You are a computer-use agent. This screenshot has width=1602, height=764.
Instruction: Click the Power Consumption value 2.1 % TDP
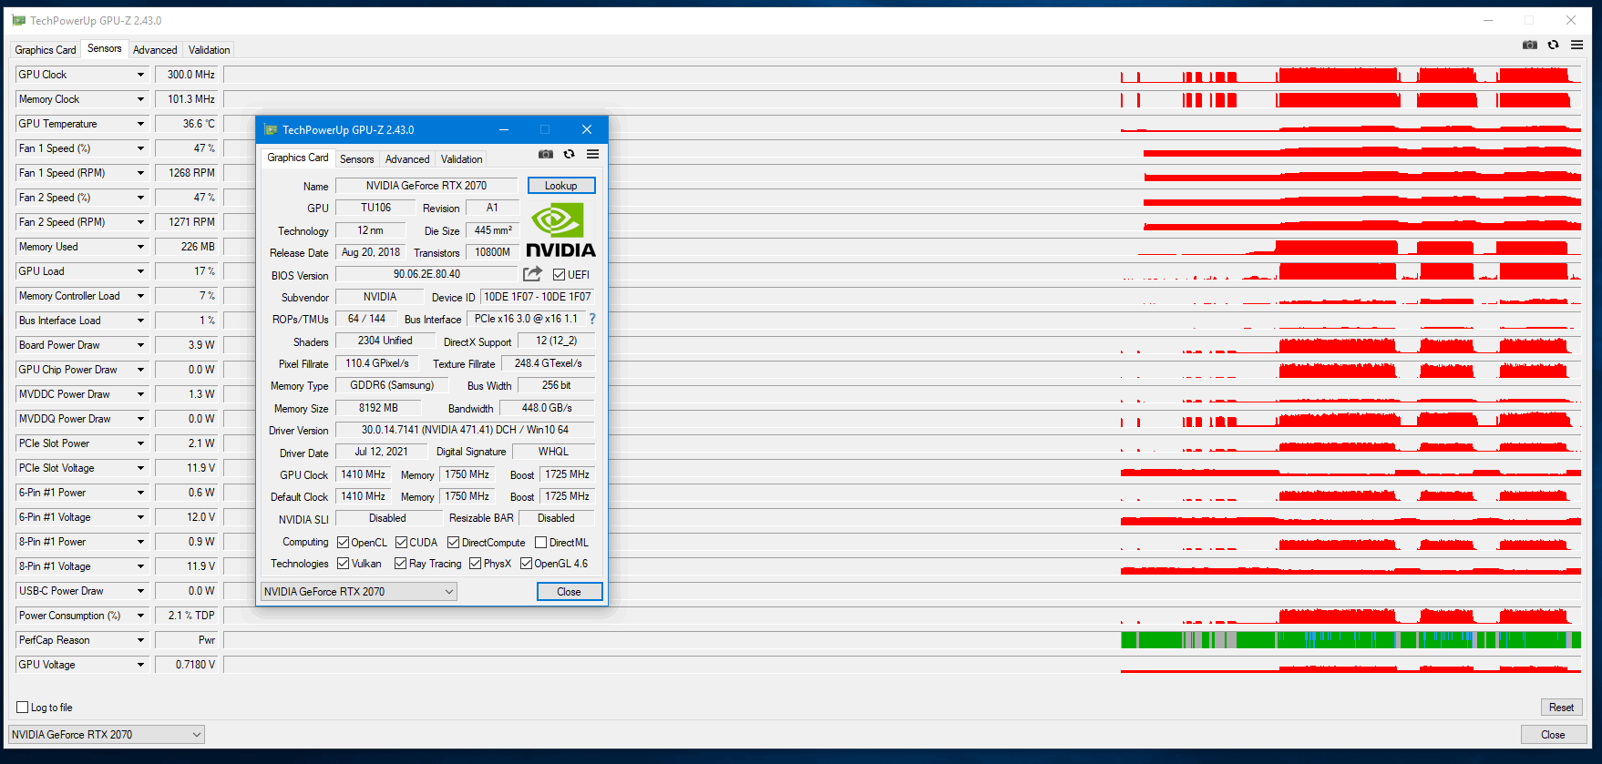(x=187, y=616)
